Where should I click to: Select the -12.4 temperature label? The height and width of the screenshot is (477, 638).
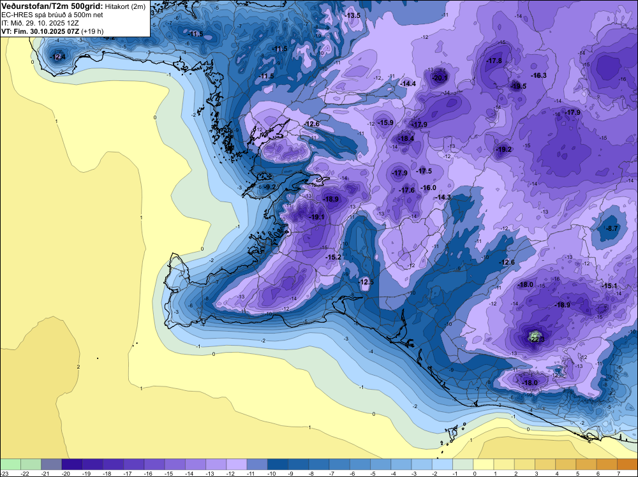click(x=57, y=57)
